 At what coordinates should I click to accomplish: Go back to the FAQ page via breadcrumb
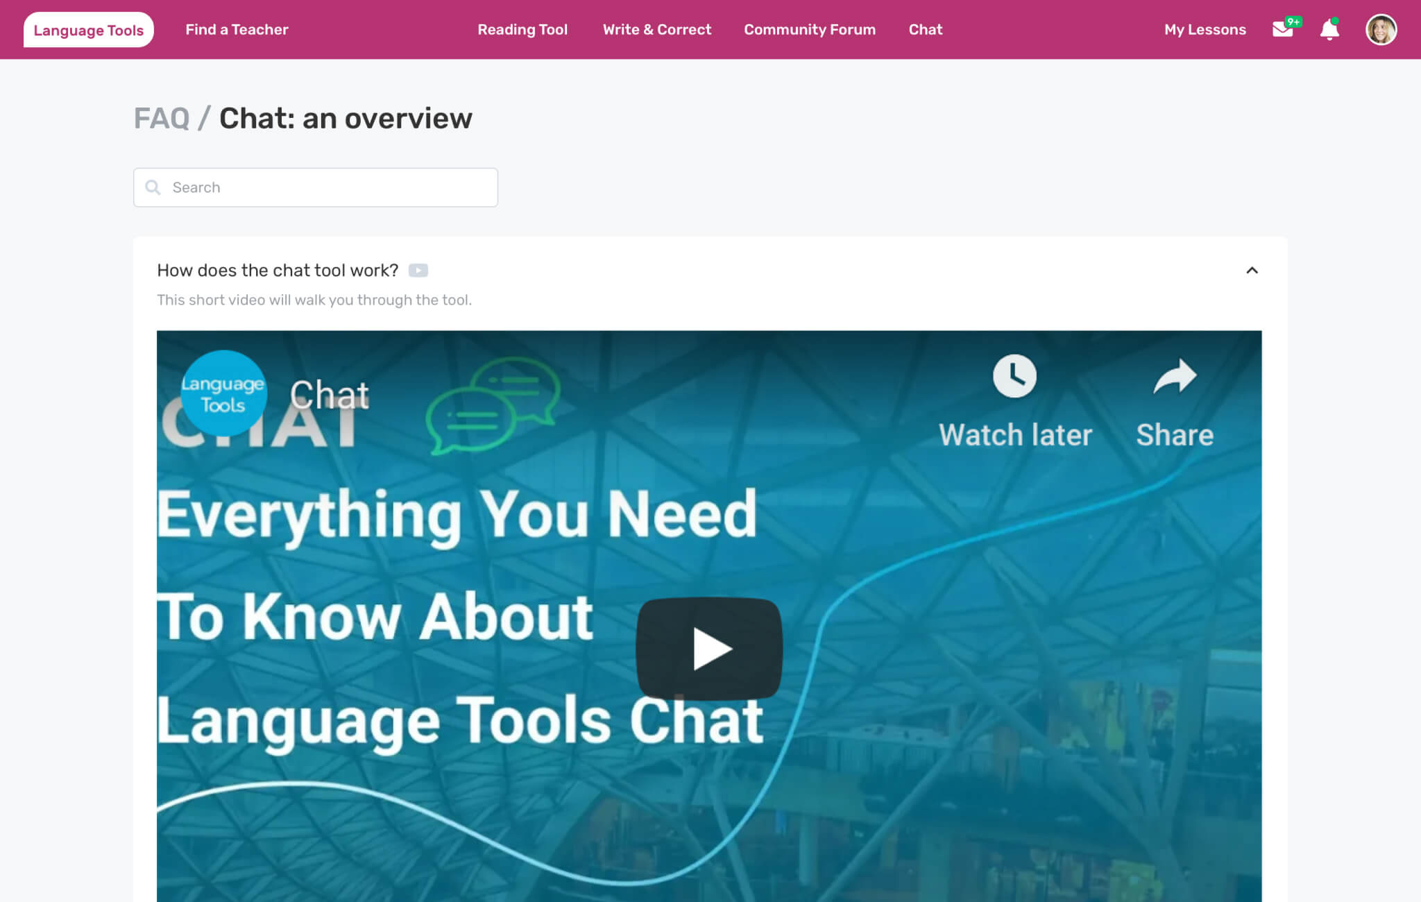163,118
